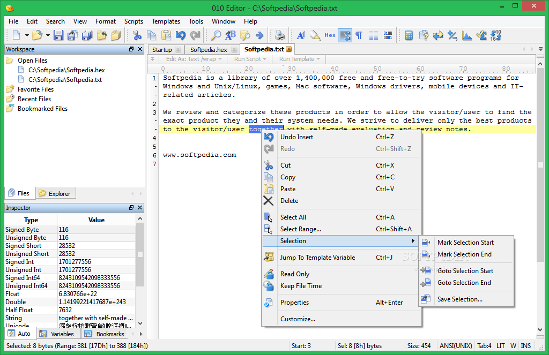Close the Softpedia.txt tab

(289, 49)
